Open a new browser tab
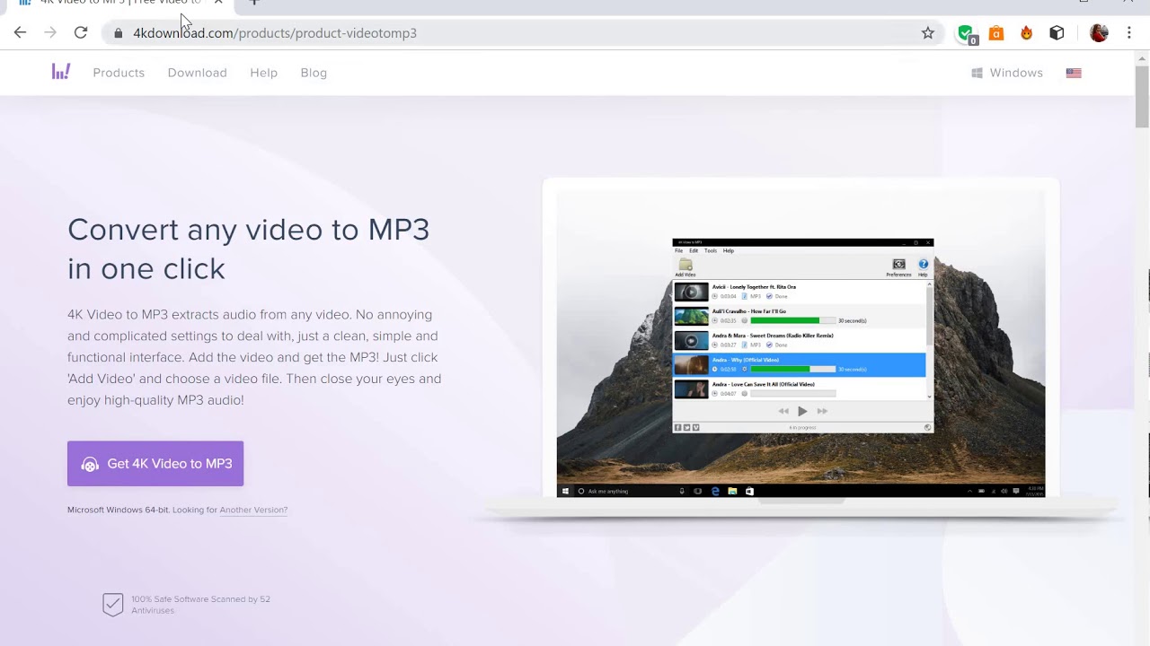This screenshot has height=646, width=1150. coord(254,3)
